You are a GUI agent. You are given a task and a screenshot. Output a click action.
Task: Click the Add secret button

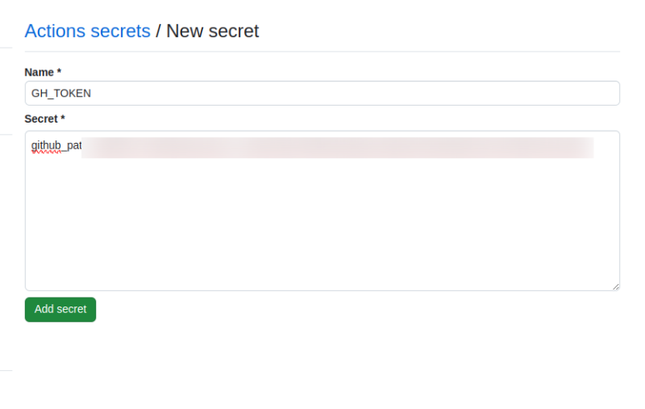pos(60,309)
